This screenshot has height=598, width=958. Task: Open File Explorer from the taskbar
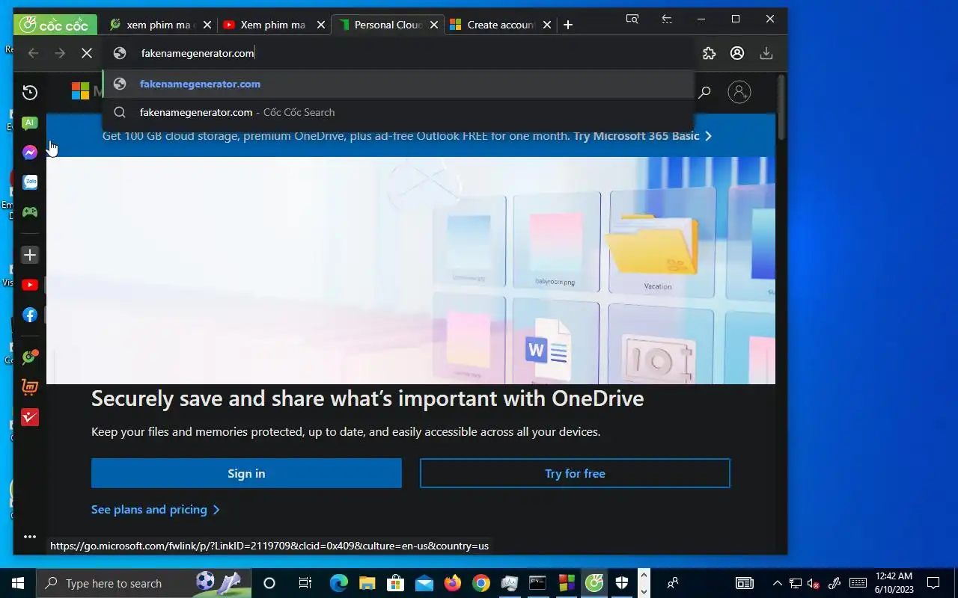[x=367, y=583]
